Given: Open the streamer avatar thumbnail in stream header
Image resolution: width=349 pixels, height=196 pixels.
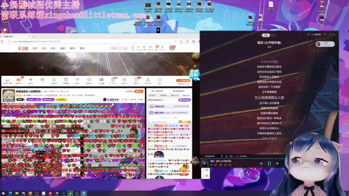Looking at the screenshot, I should 8,95.
